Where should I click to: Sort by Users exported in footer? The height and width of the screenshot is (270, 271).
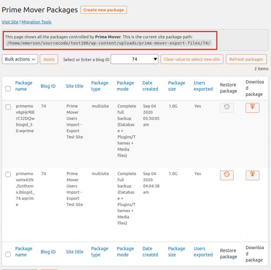pyautogui.click(x=203, y=252)
